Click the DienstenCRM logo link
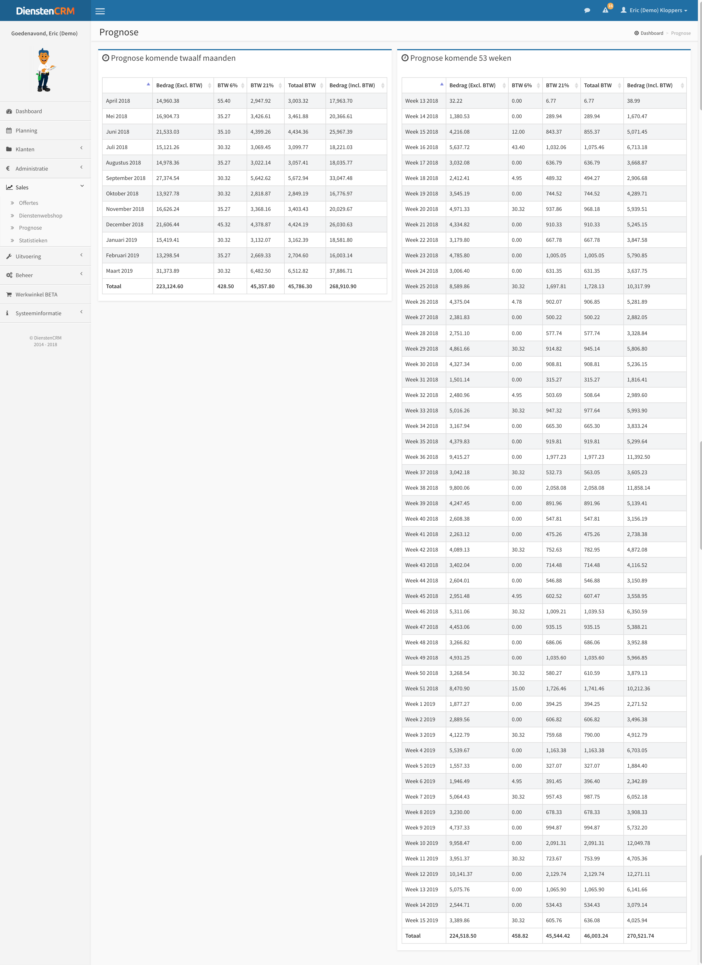This screenshot has height=965, width=702. pos(45,11)
